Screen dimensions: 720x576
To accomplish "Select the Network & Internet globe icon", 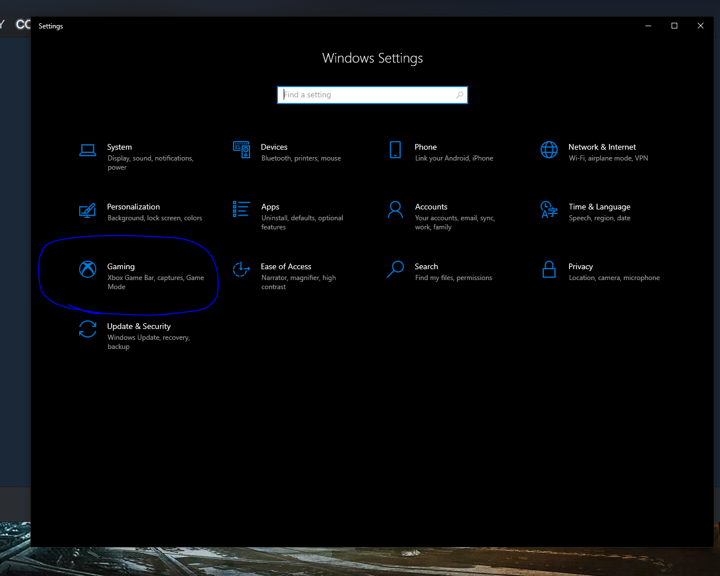I will coord(549,150).
